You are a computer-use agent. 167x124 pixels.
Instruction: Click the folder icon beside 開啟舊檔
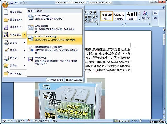pos(6,19)
